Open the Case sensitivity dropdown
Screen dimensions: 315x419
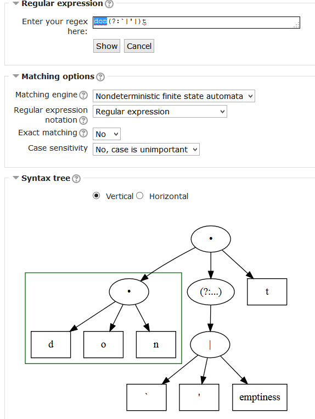pyautogui.click(x=146, y=150)
